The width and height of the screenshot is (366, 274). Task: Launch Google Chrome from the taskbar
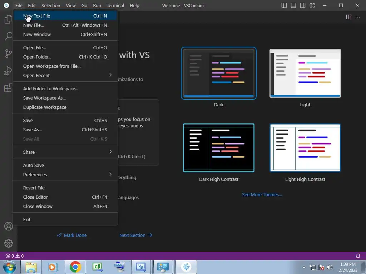(75, 267)
